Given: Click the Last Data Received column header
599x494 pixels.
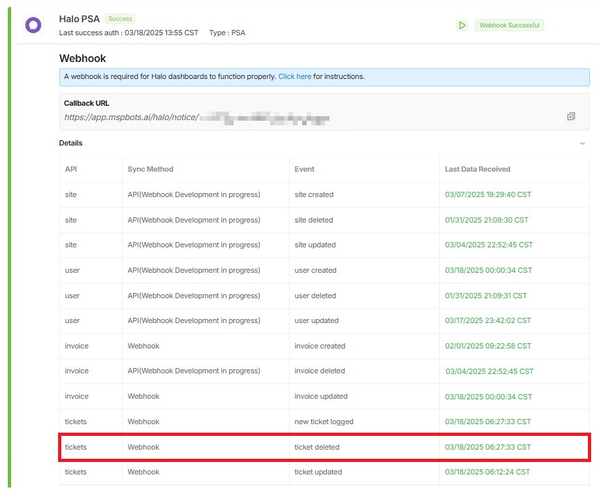Looking at the screenshot, I should point(477,169).
